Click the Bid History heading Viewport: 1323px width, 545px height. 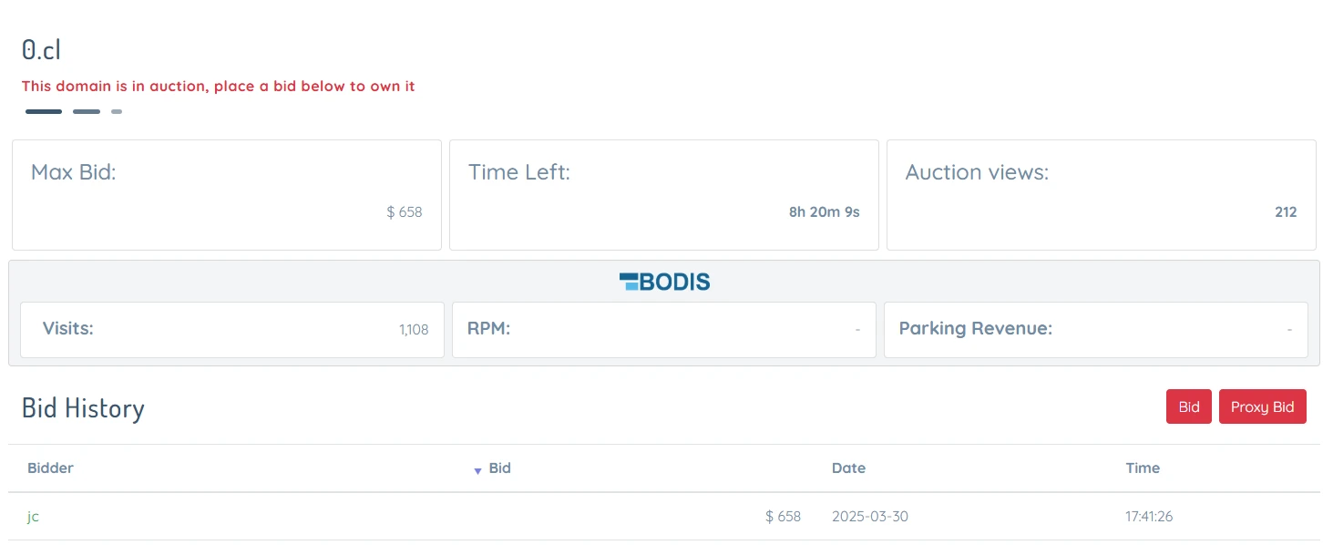tap(83, 408)
